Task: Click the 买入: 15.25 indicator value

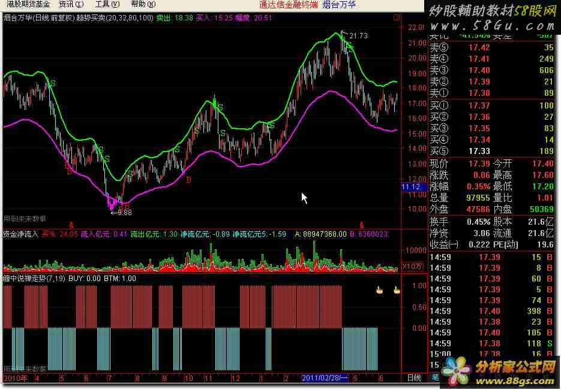Action: click(x=214, y=18)
